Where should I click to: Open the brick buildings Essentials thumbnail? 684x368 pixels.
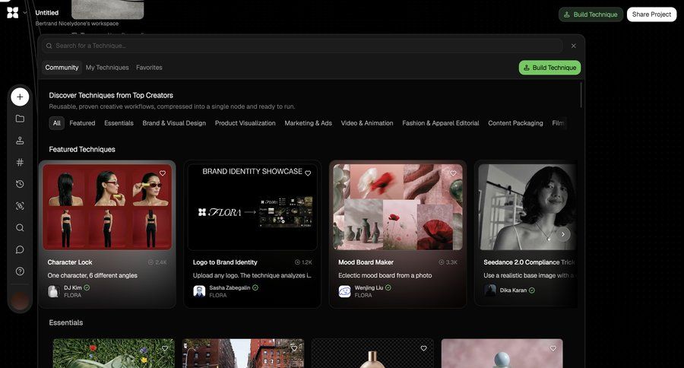243,354
